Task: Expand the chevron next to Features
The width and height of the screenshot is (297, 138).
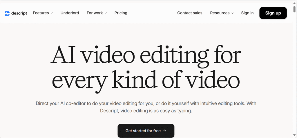Action: (x=52, y=13)
